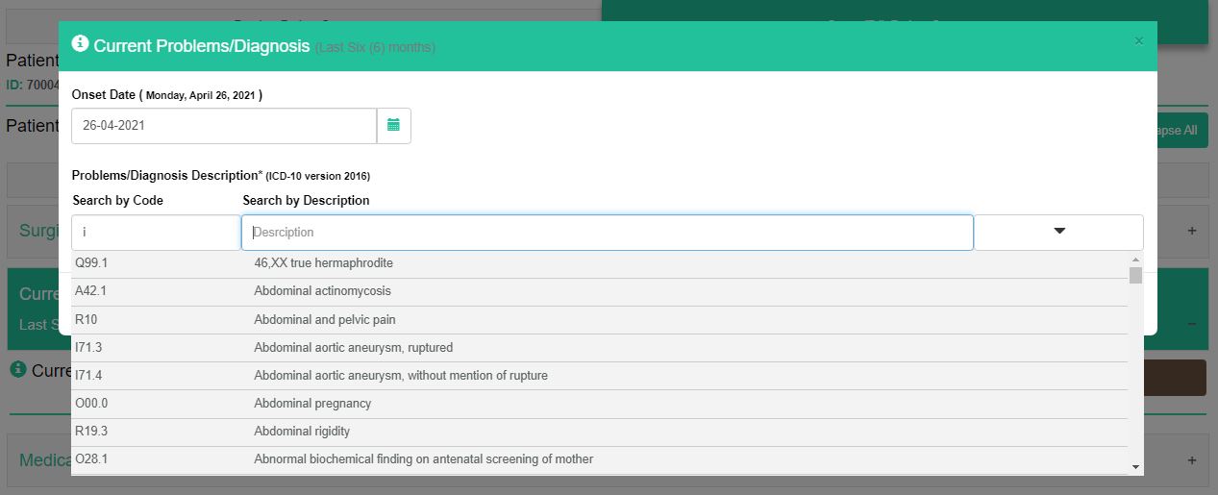Image resolution: width=1218 pixels, height=495 pixels.
Task: Open the Onset Date calendar picker
Action: (x=393, y=126)
